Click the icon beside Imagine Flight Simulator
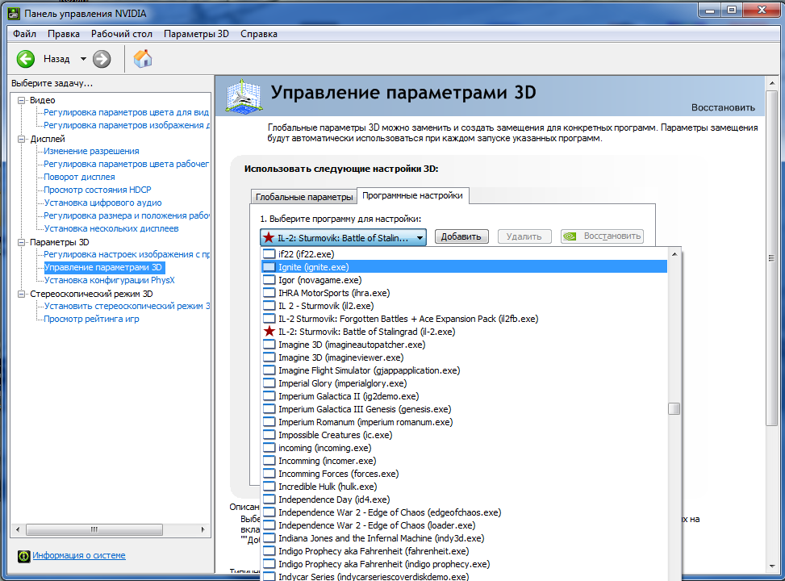The image size is (785, 581). coord(269,370)
